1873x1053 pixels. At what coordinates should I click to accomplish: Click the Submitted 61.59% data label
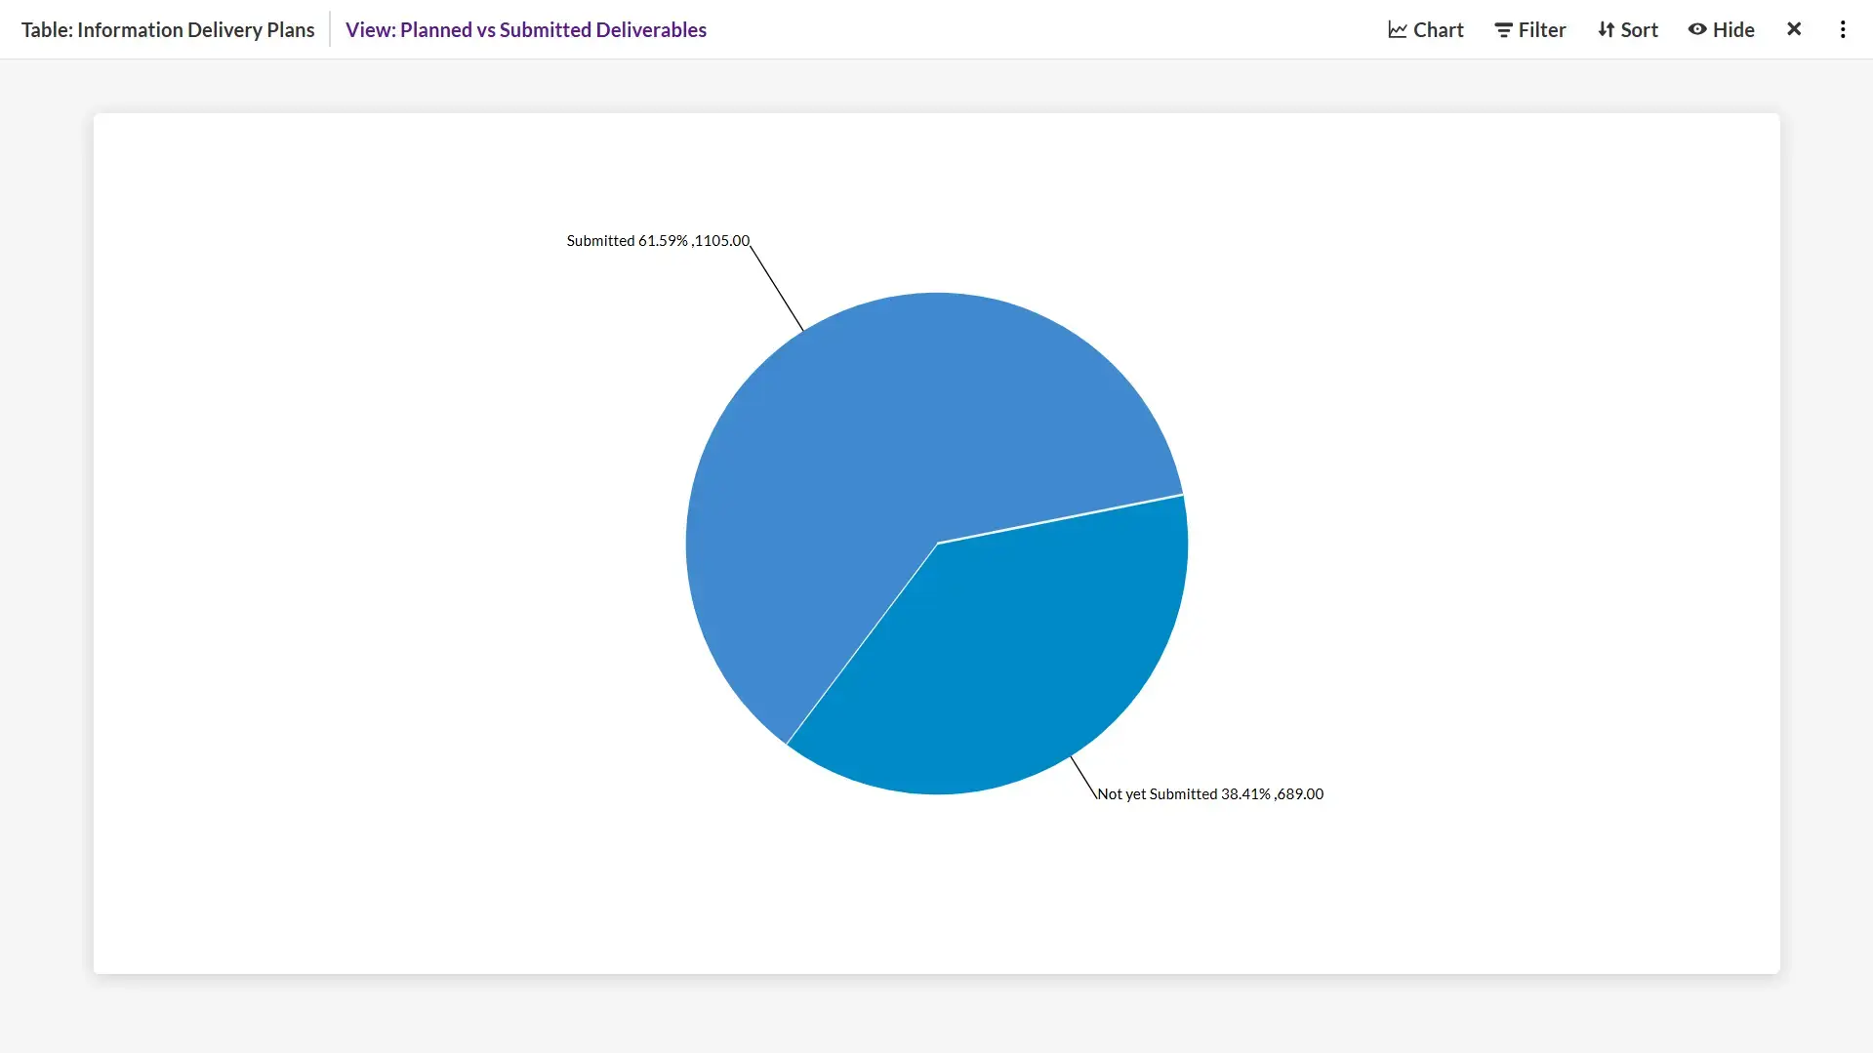pyautogui.click(x=657, y=240)
